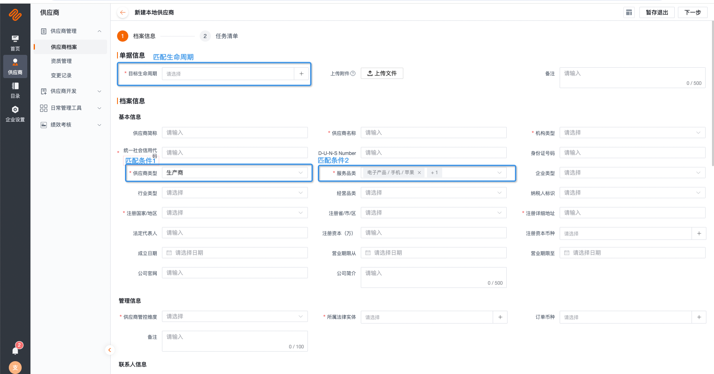Collapse the sidebar with chevron handle
The height and width of the screenshot is (374, 714).
tap(109, 350)
